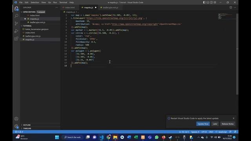Toggle the Primary Side Bar layout button

(x=204, y=2)
